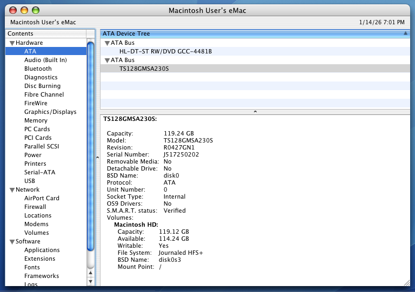
Task: Collapse the Network section triangle
Action: 12,190
